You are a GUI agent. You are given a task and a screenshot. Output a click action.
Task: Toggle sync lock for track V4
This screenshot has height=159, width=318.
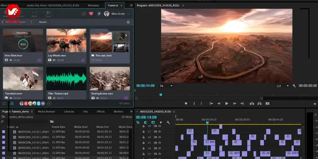155,148
